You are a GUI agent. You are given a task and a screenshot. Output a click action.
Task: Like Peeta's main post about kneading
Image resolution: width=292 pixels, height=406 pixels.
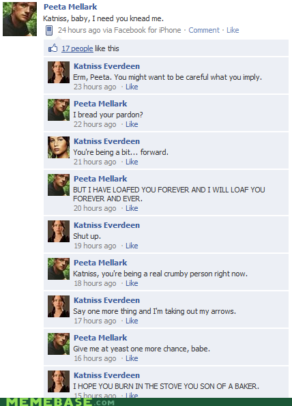[x=233, y=30]
